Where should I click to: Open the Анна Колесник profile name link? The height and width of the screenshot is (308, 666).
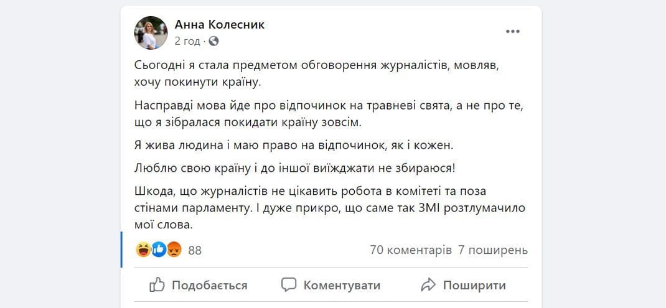pos(220,25)
